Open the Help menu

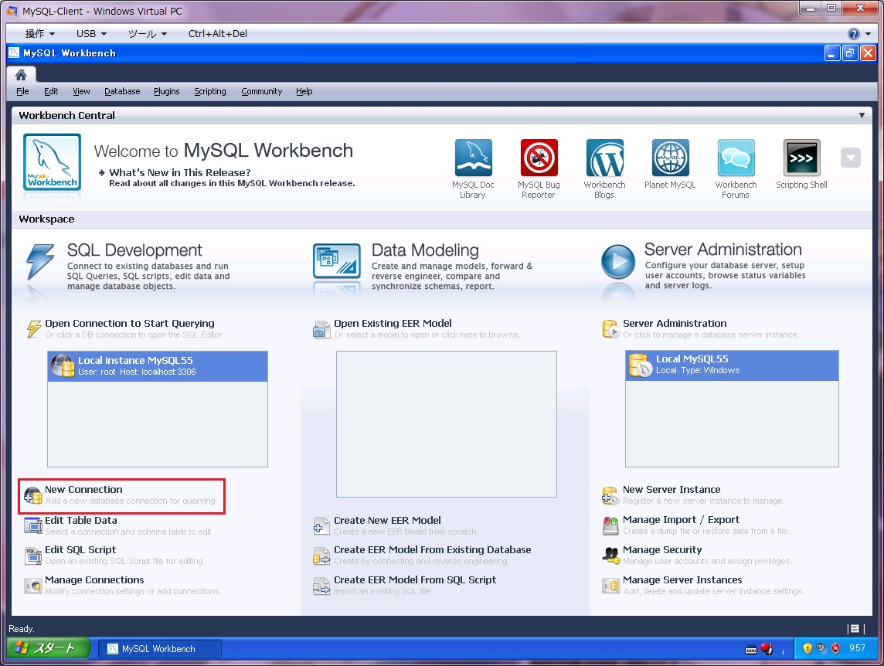304,91
